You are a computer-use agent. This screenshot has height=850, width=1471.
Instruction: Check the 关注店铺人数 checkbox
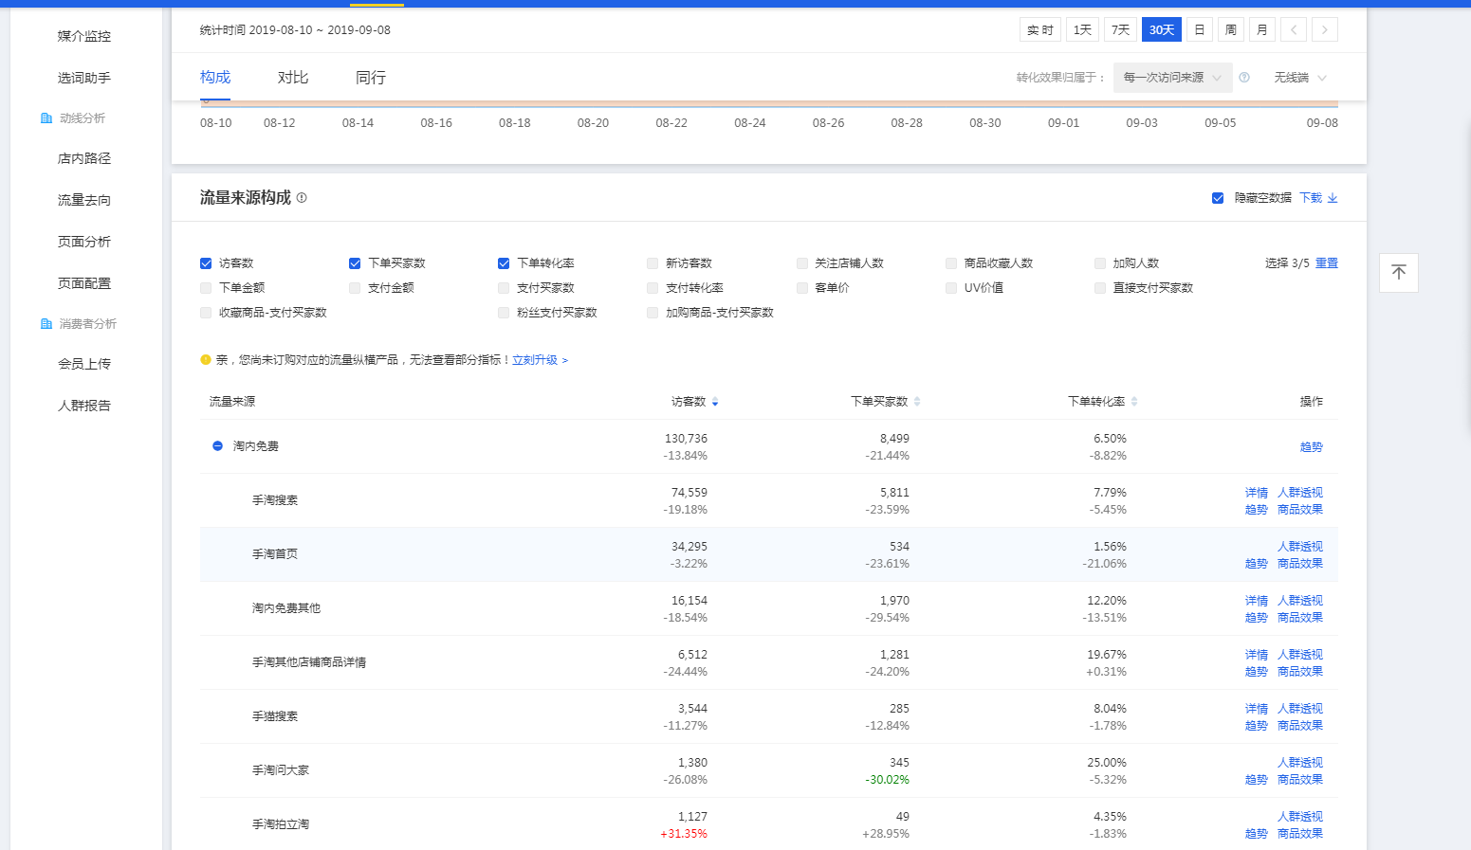click(802, 263)
